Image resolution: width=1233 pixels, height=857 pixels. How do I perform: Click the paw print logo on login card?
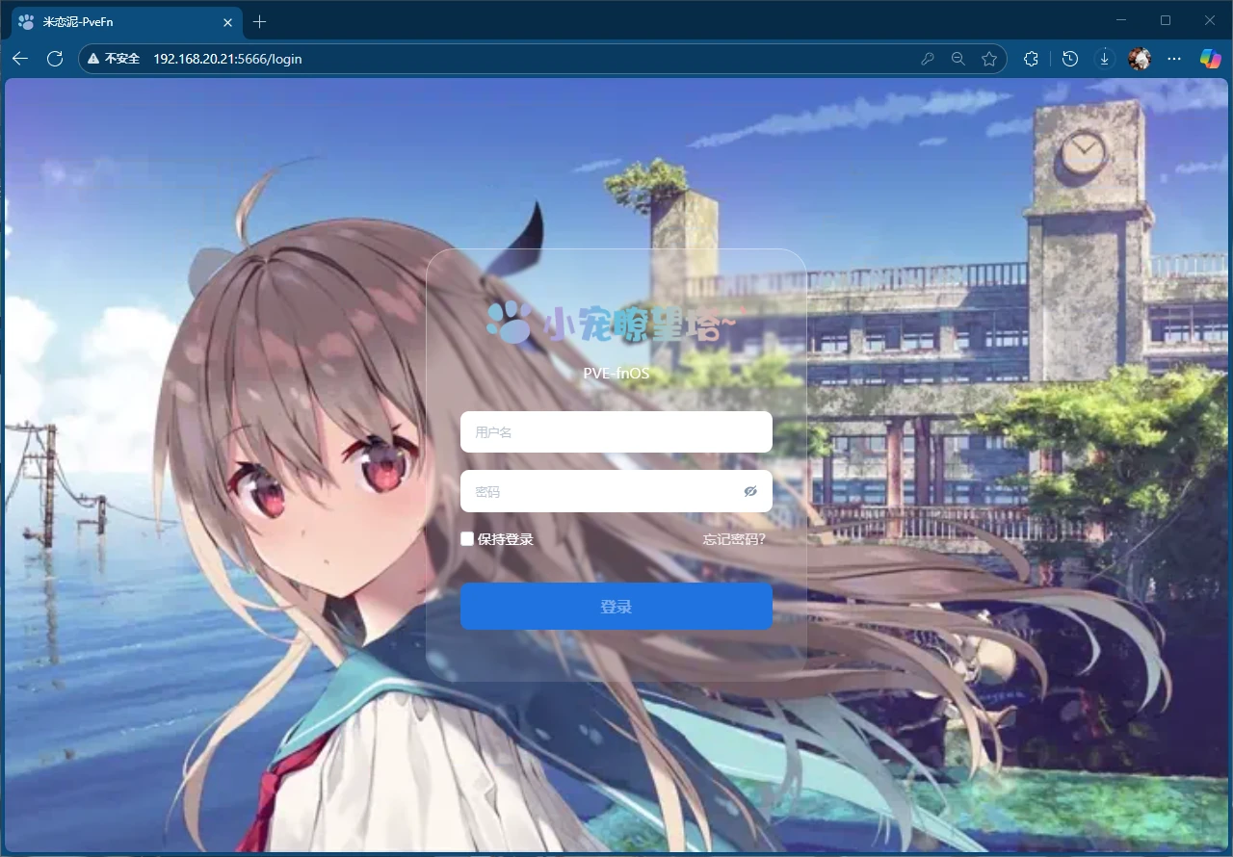[508, 323]
